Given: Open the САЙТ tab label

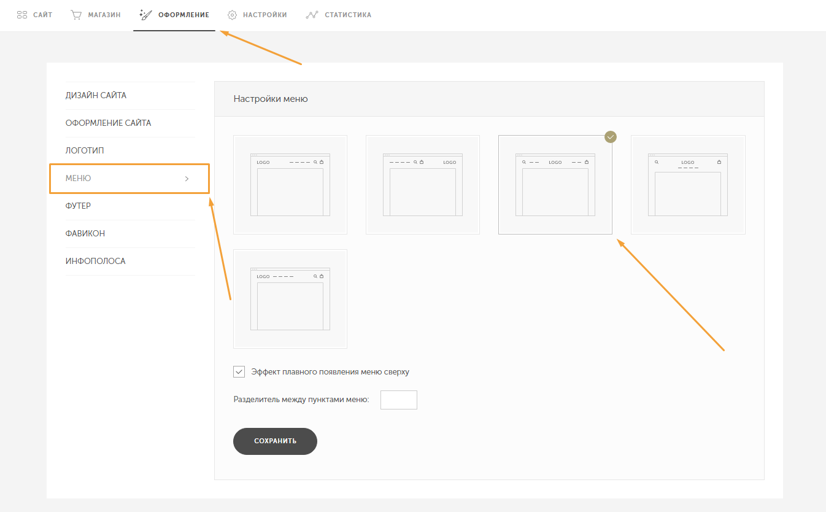Looking at the screenshot, I should (x=43, y=15).
